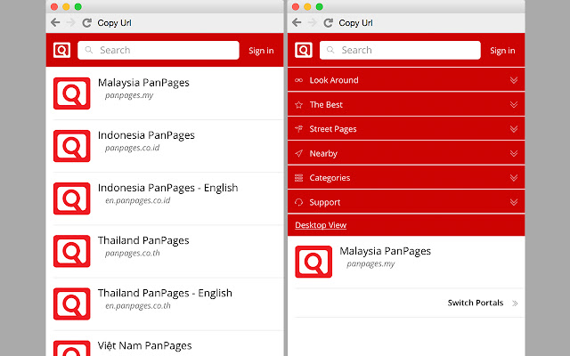Expand Street Pages with its chevron
This screenshot has height=356, width=570.
pos(514,129)
